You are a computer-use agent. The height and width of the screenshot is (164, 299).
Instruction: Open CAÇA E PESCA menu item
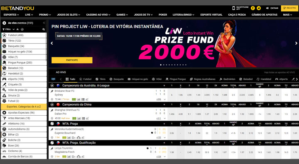[x=237, y=14]
